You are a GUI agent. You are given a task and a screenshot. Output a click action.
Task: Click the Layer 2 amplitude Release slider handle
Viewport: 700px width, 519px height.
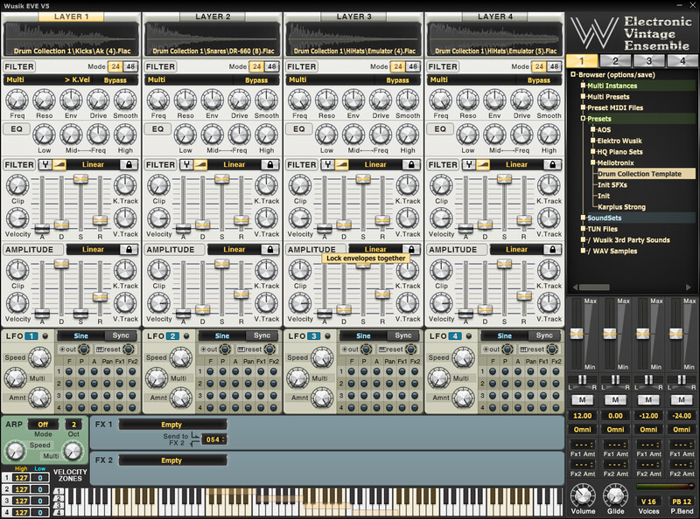coord(241,294)
